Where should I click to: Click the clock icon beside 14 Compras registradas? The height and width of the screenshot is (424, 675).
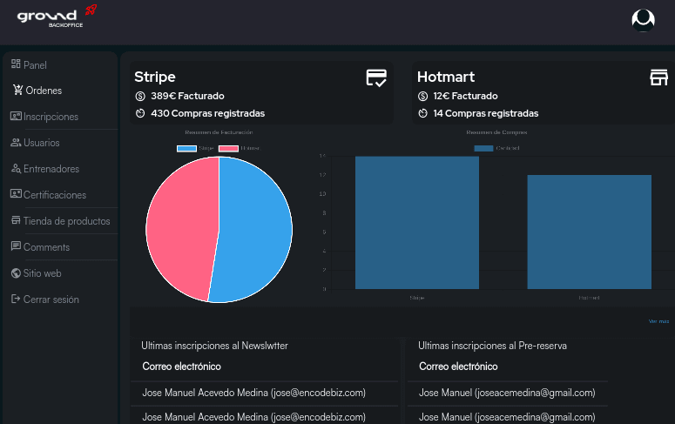pyautogui.click(x=422, y=114)
